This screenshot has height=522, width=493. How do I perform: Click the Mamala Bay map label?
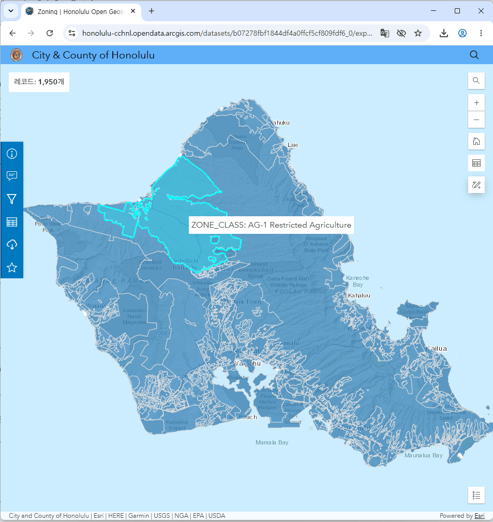point(272,442)
